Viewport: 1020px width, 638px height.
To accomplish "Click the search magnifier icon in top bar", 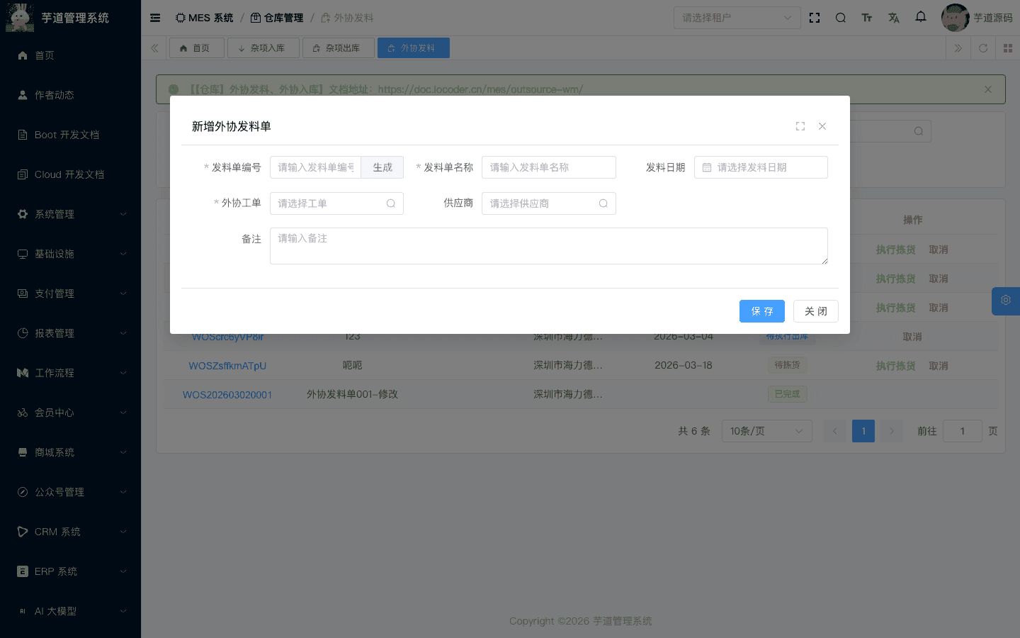I will [840, 17].
